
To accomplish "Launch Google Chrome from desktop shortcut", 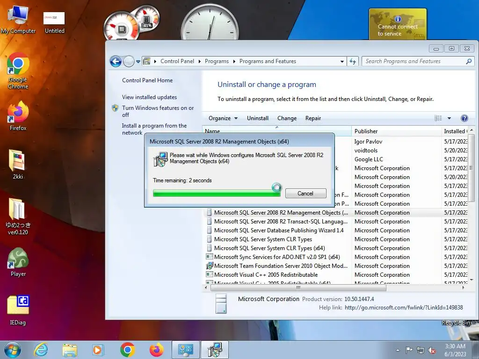I will point(18,71).
